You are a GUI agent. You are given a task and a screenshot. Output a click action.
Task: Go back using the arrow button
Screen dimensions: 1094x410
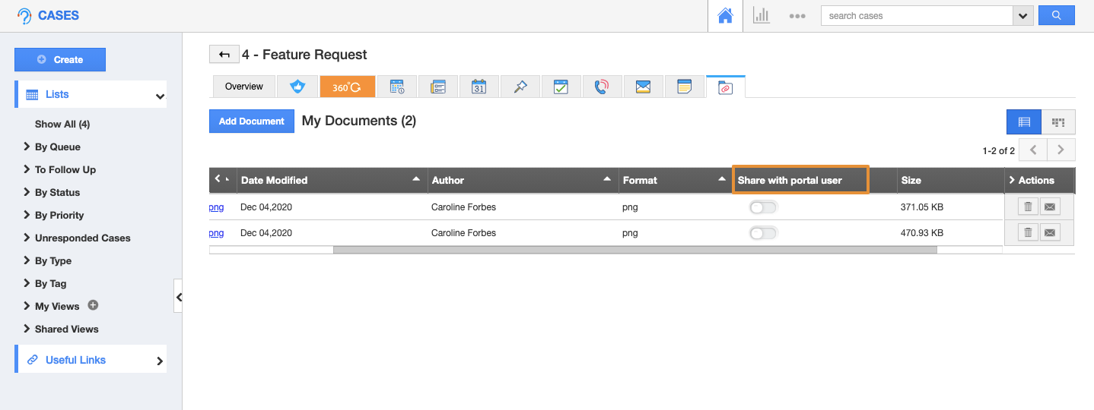click(x=224, y=54)
